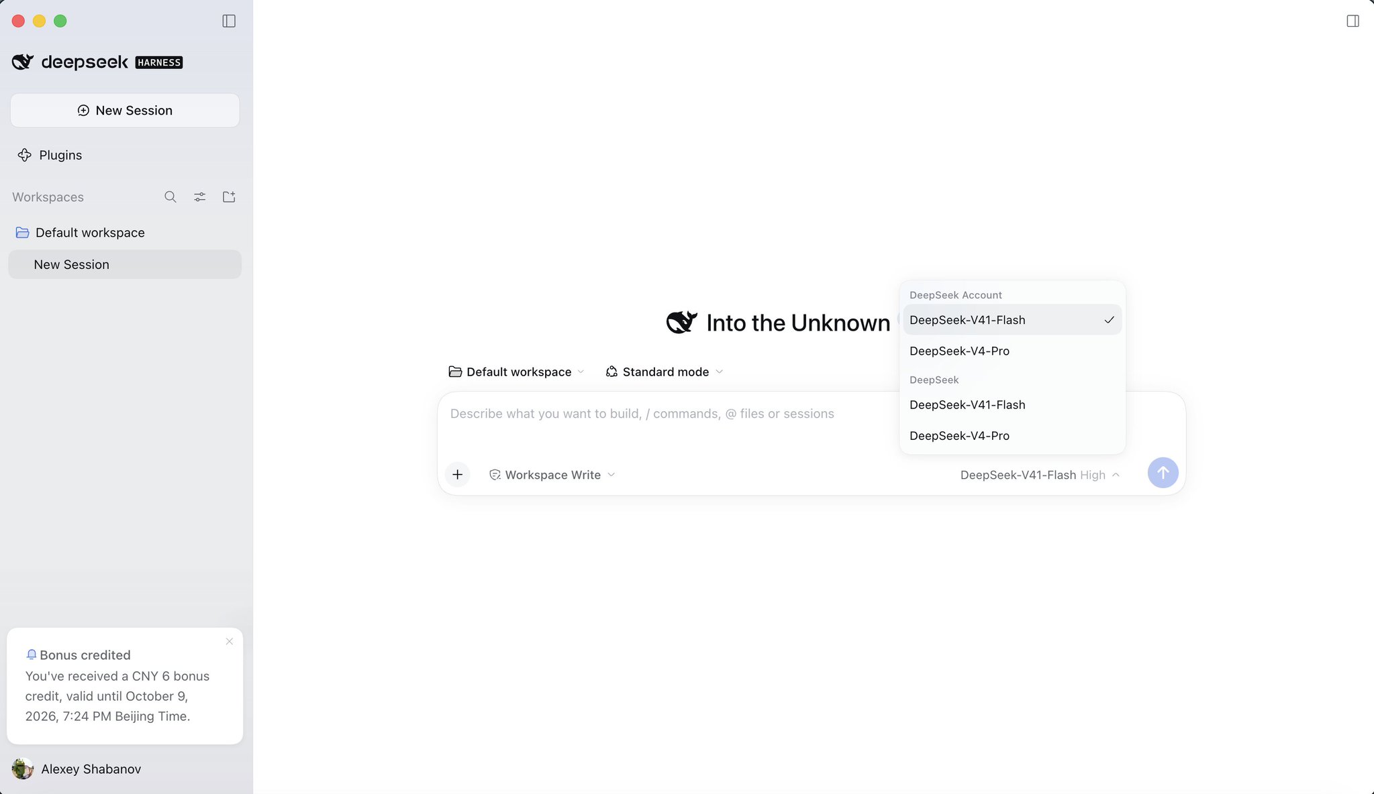
Task: Click the DeepSeek whale logo in sidebar
Action: click(23, 62)
